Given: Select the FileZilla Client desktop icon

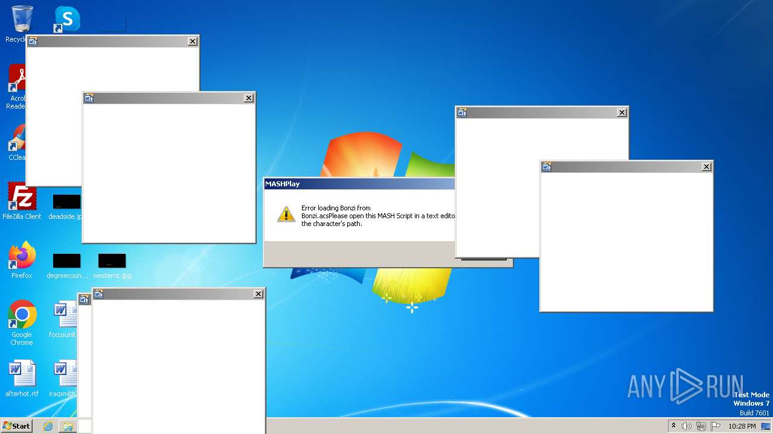Looking at the screenshot, I should pyautogui.click(x=22, y=201).
